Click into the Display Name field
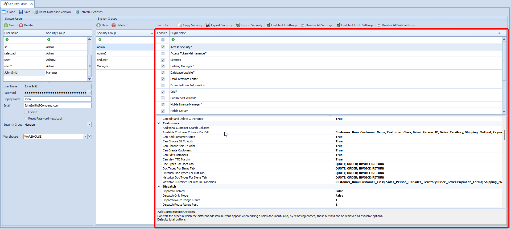This screenshot has width=511, height=229. click(x=57, y=99)
